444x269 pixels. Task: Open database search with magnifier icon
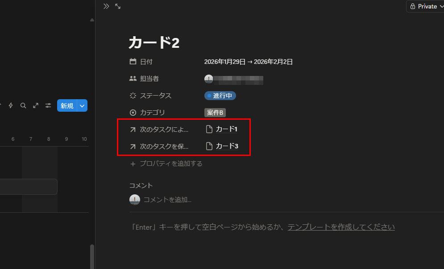[23, 105]
